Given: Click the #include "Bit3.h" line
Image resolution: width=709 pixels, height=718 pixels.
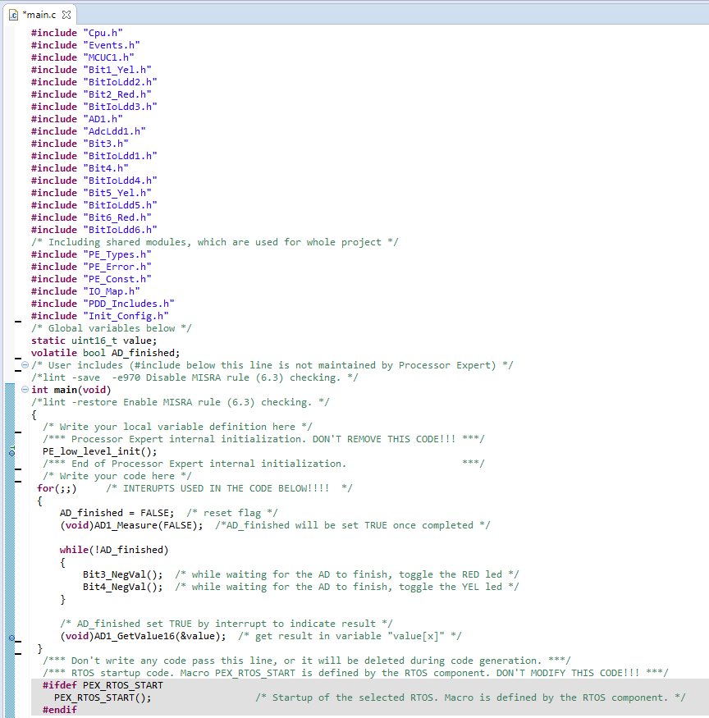Looking at the screenshot, I should coord(80,144).
